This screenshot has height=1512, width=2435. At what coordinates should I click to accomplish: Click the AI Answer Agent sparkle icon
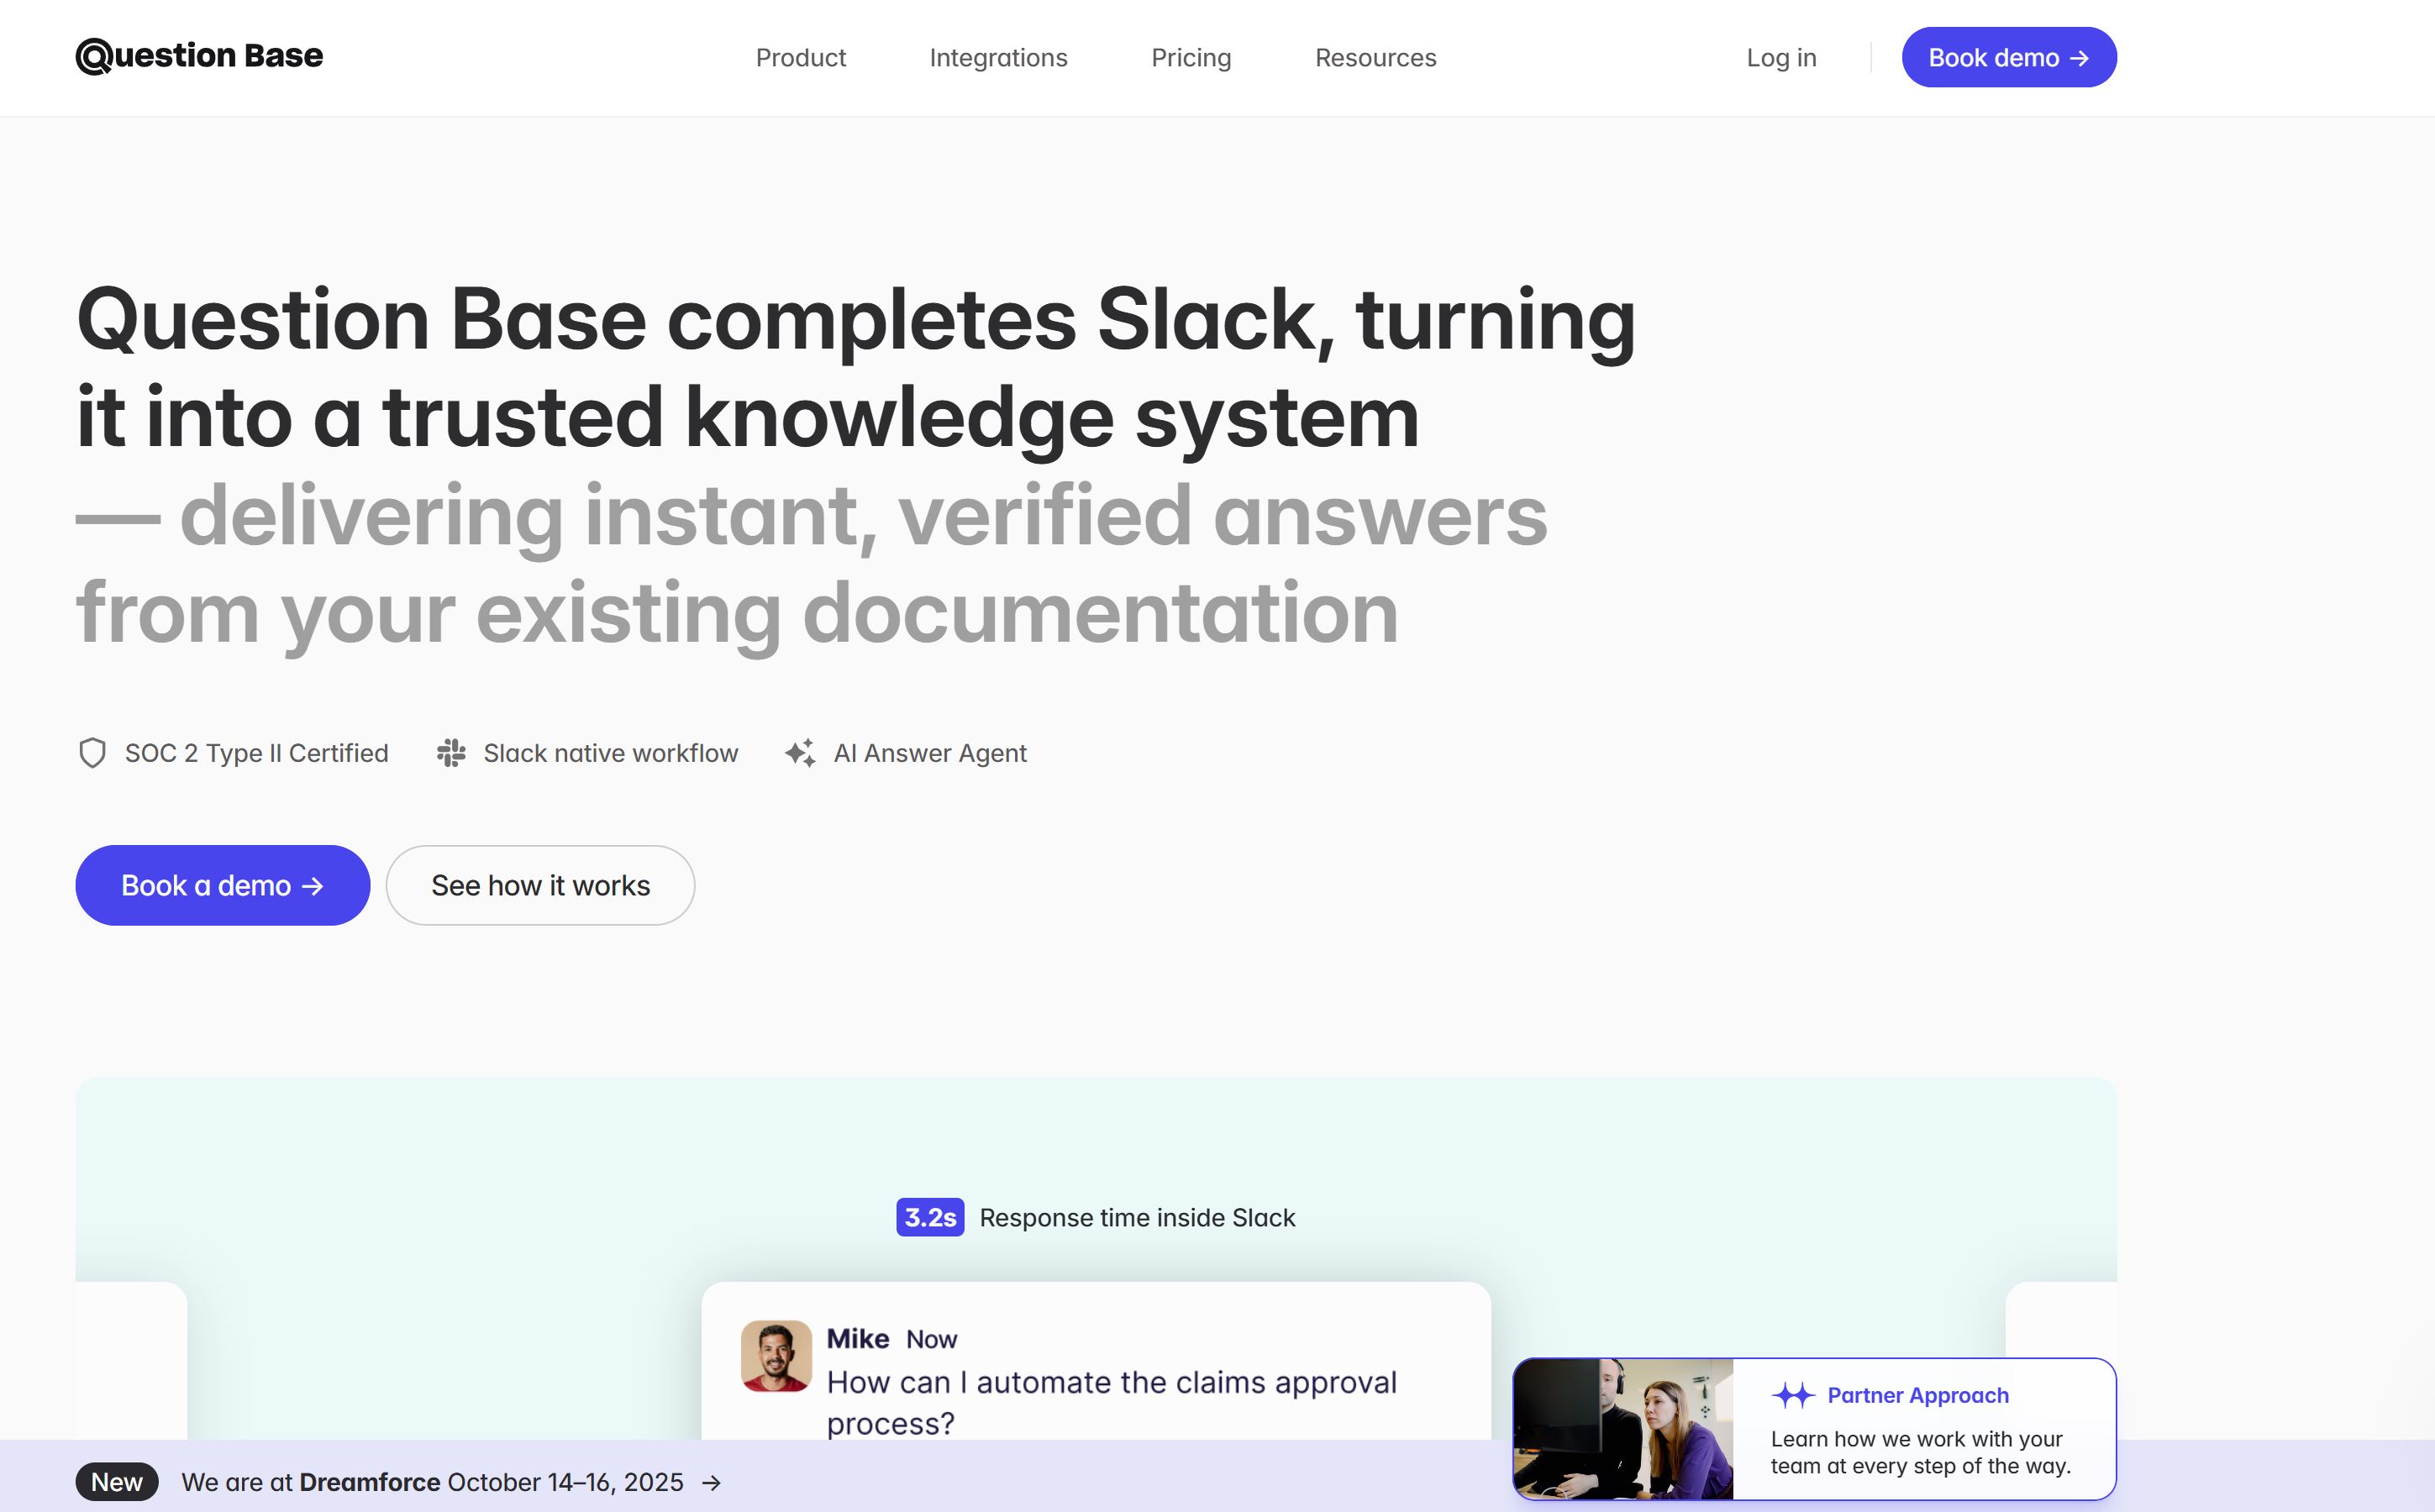(800, 753)
